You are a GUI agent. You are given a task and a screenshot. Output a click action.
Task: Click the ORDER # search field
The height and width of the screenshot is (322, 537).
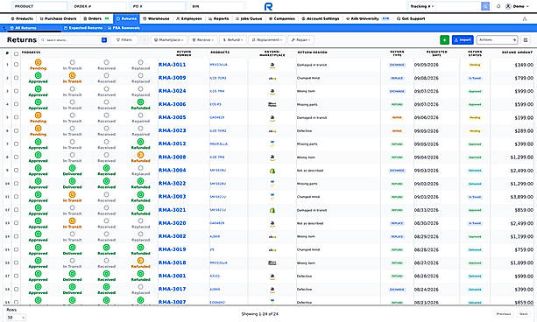(99, 6)
